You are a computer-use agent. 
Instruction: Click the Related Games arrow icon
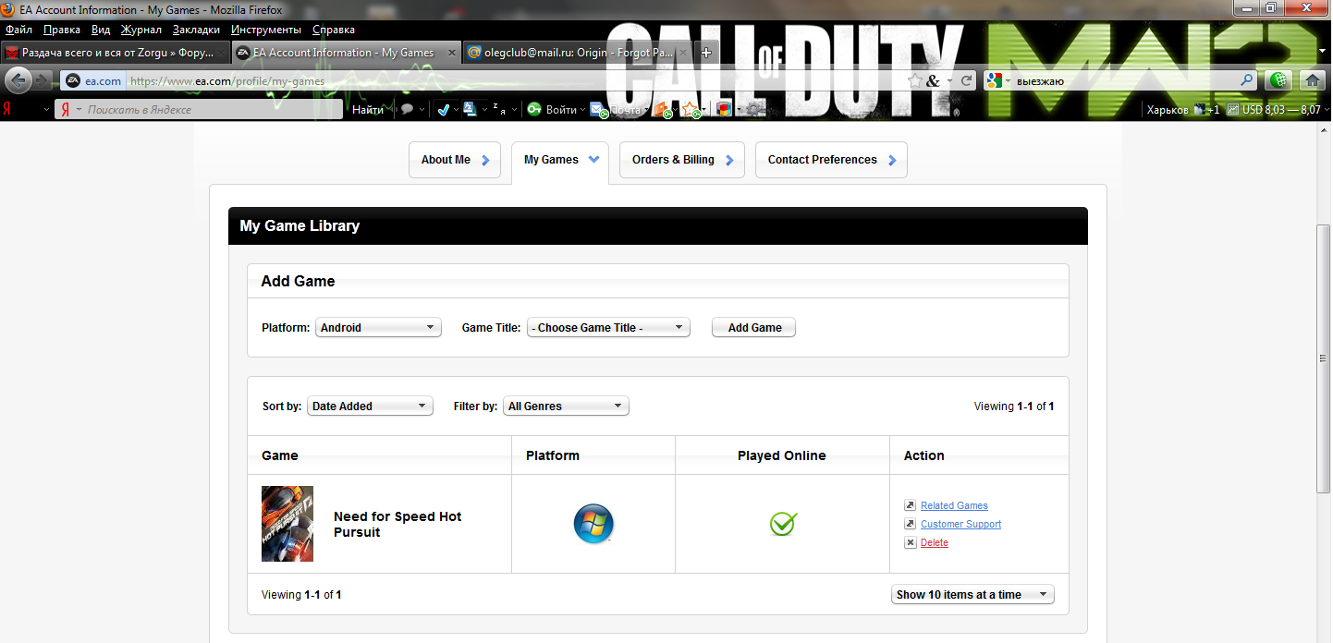911,505
